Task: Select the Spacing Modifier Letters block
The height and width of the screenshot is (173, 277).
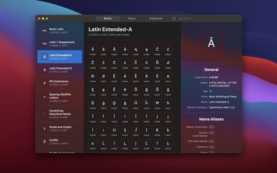Action: (x=60, y=98)
